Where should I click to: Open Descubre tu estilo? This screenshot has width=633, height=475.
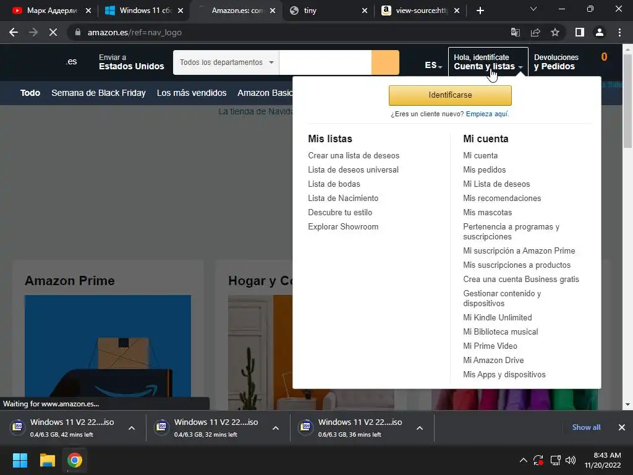tap(340, 212)
